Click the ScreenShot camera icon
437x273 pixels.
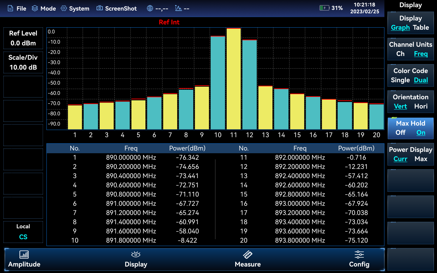[100, 8]
